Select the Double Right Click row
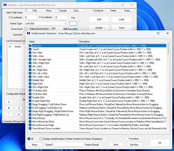This screenshot has width=174, height=151. click(x=97, y=101)
